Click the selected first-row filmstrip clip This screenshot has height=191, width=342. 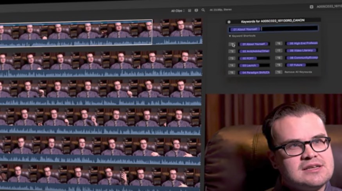click(76, 33)
